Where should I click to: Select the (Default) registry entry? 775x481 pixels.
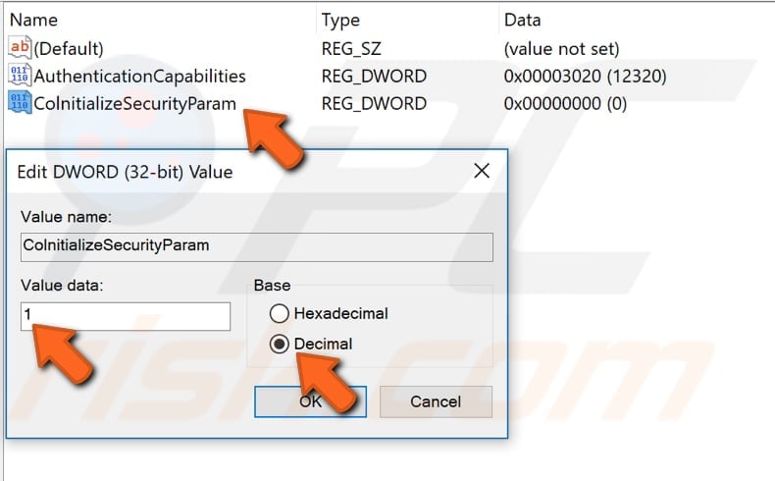69,48
